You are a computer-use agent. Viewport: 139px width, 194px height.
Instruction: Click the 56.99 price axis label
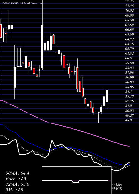tap(130, 77)
